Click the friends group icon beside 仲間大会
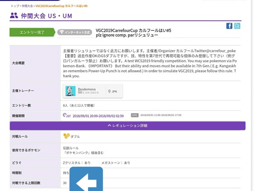This screenshot has width=257, height=191. tap(14, 15)
